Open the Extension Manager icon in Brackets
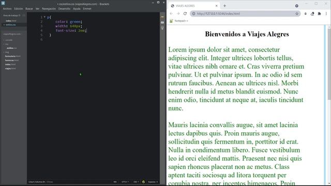 [162, 22]
